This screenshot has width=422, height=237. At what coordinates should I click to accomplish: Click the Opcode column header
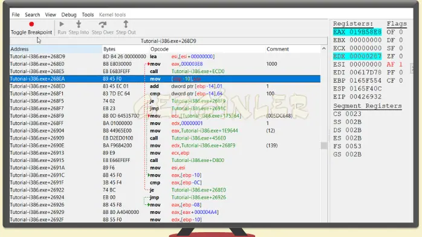207,49
